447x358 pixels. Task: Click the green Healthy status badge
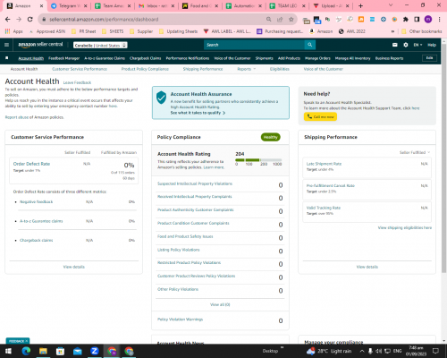[271, 137]
